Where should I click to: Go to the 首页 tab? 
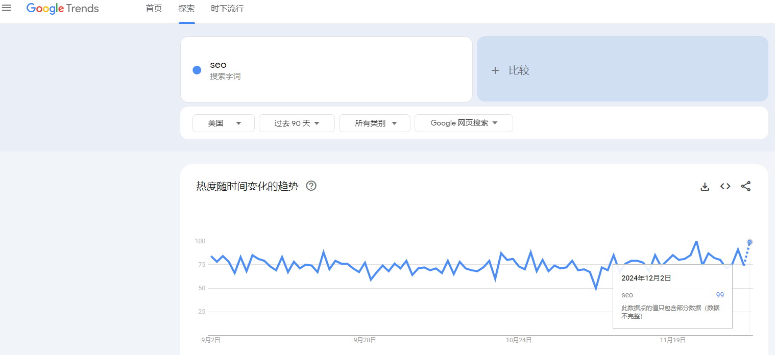tap(154, 9)
